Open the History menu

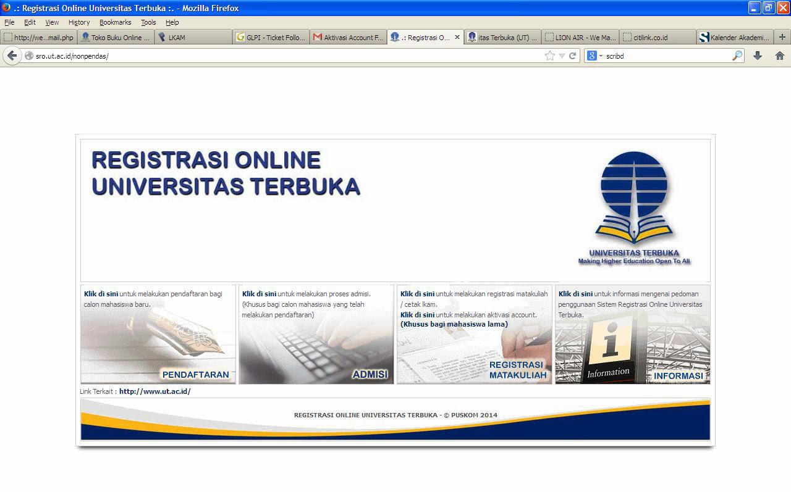pyautogui.click(x=79, y=22)
